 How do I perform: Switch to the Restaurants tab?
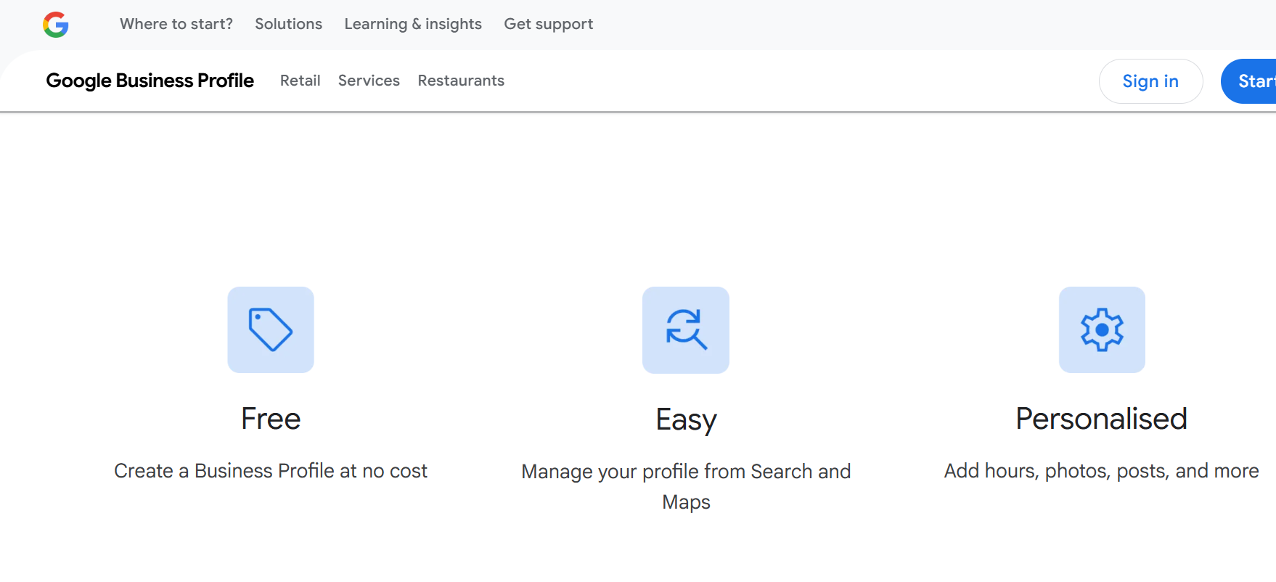click(x=461, y=81)
